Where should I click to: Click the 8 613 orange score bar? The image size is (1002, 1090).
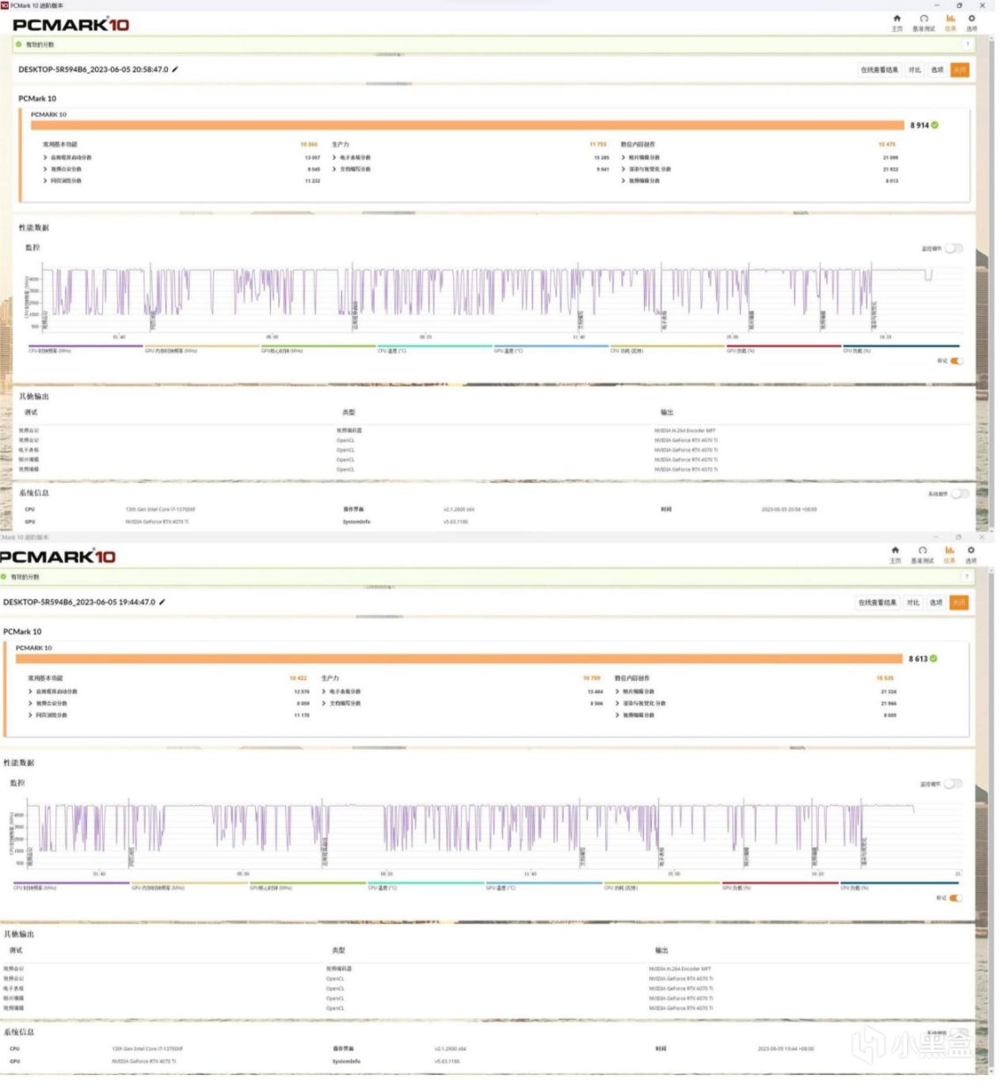pos(459,658)
